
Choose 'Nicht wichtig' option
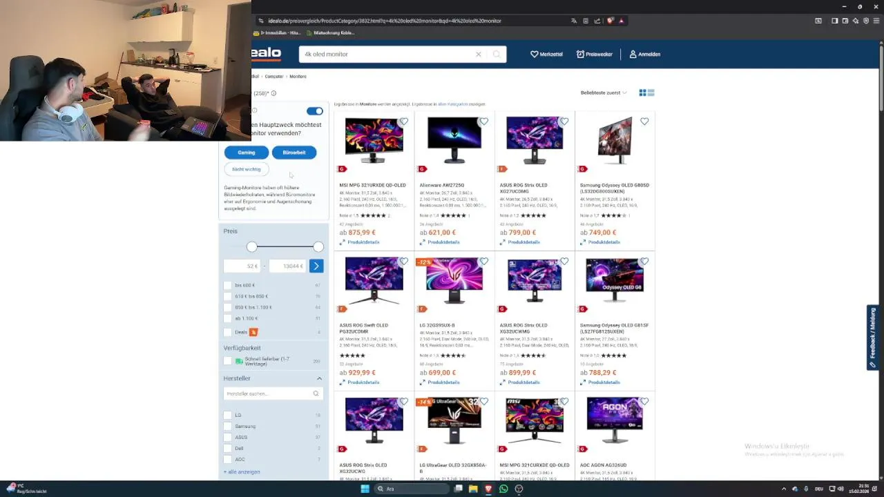pyautogui.click(x=247, y=169)
